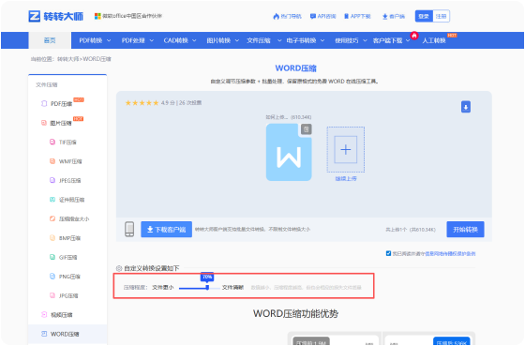
Task: Open the API咨询 link
Action: (x=322, y=16)
